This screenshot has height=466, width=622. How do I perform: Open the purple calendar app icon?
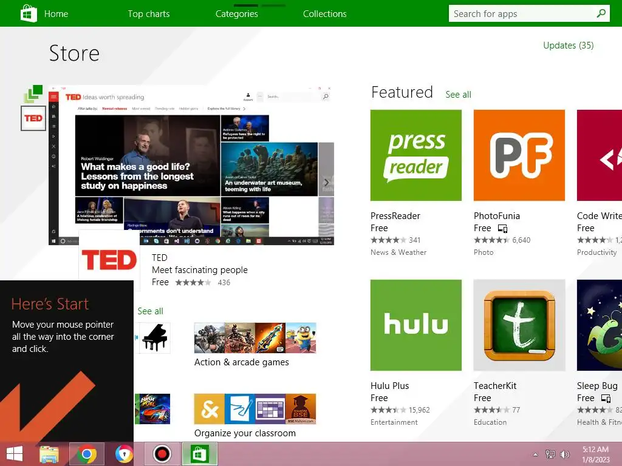[x=270, y=409]
